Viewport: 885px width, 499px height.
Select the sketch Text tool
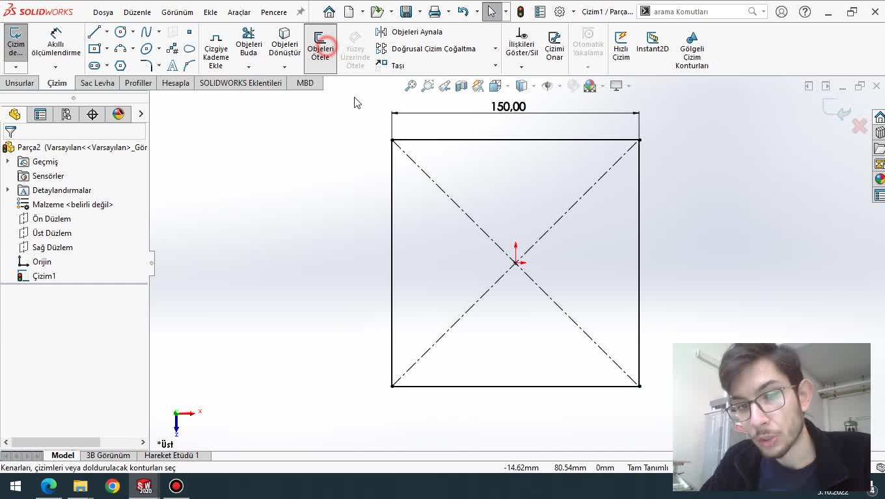[172, 66]
